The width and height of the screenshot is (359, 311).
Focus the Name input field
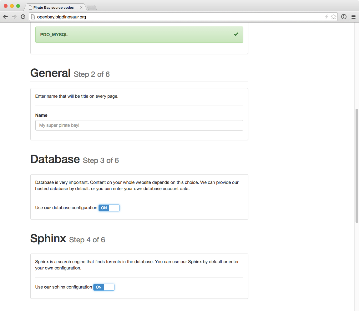click(139, 125)
